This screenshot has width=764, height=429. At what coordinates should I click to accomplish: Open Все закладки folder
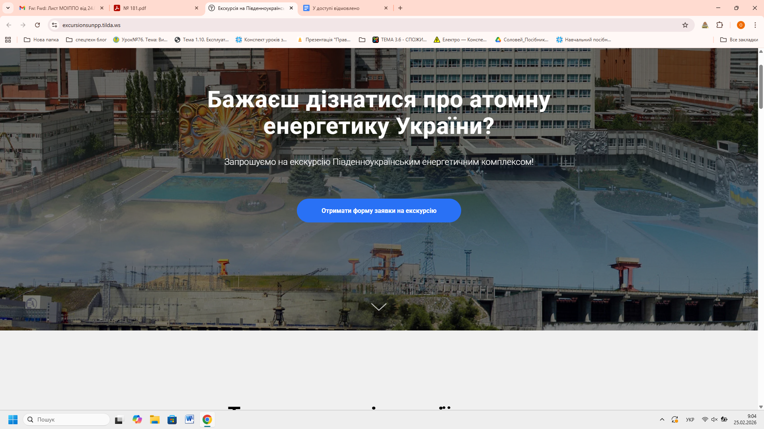tap(739, 40)
